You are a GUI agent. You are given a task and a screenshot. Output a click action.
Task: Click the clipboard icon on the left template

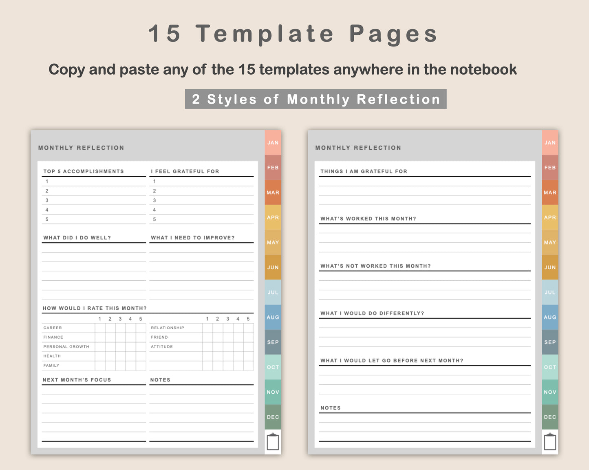(x=273, y=442)
